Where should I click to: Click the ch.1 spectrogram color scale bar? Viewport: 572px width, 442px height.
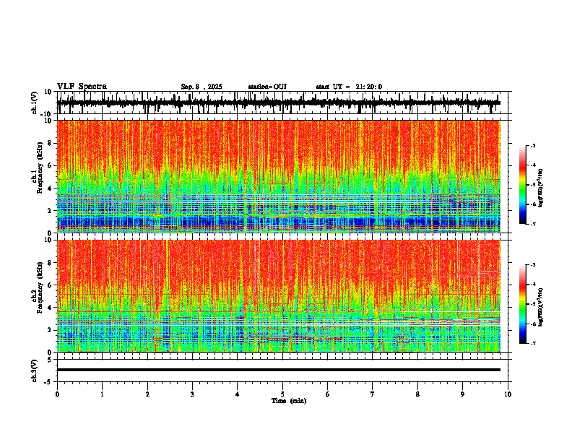[523, 185]
